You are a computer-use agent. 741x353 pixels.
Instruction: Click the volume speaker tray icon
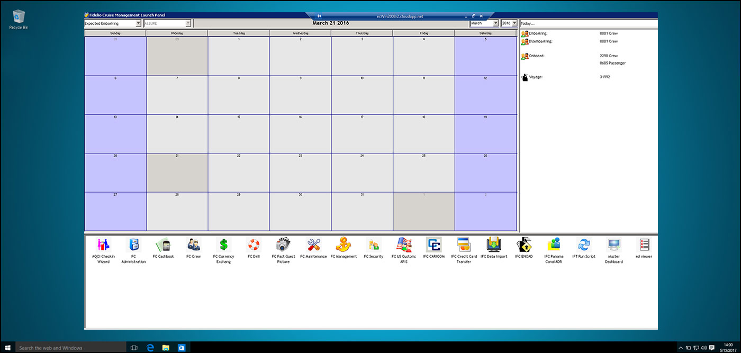pos(703,348)
